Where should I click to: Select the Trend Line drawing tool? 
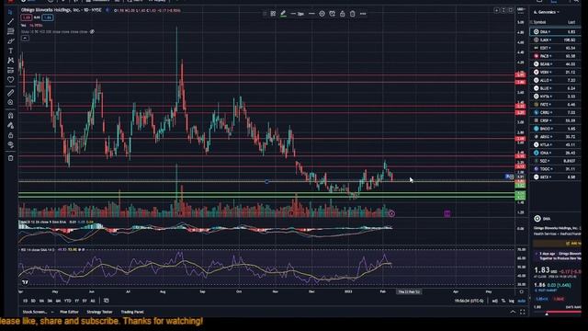tap(10, 22)
